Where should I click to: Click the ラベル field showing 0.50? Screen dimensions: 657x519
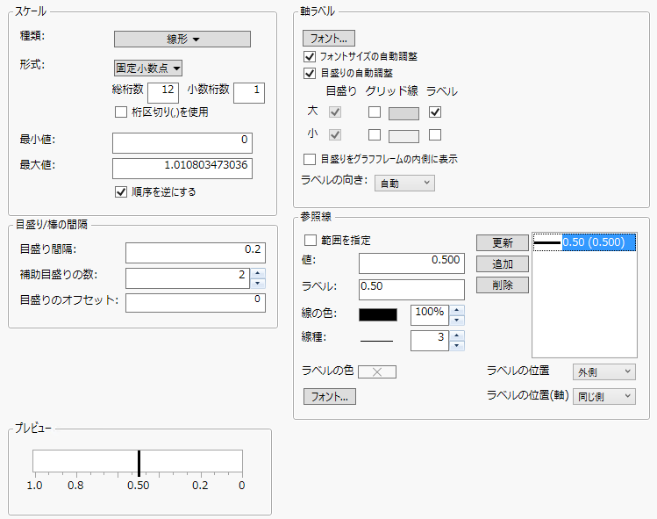411,290
